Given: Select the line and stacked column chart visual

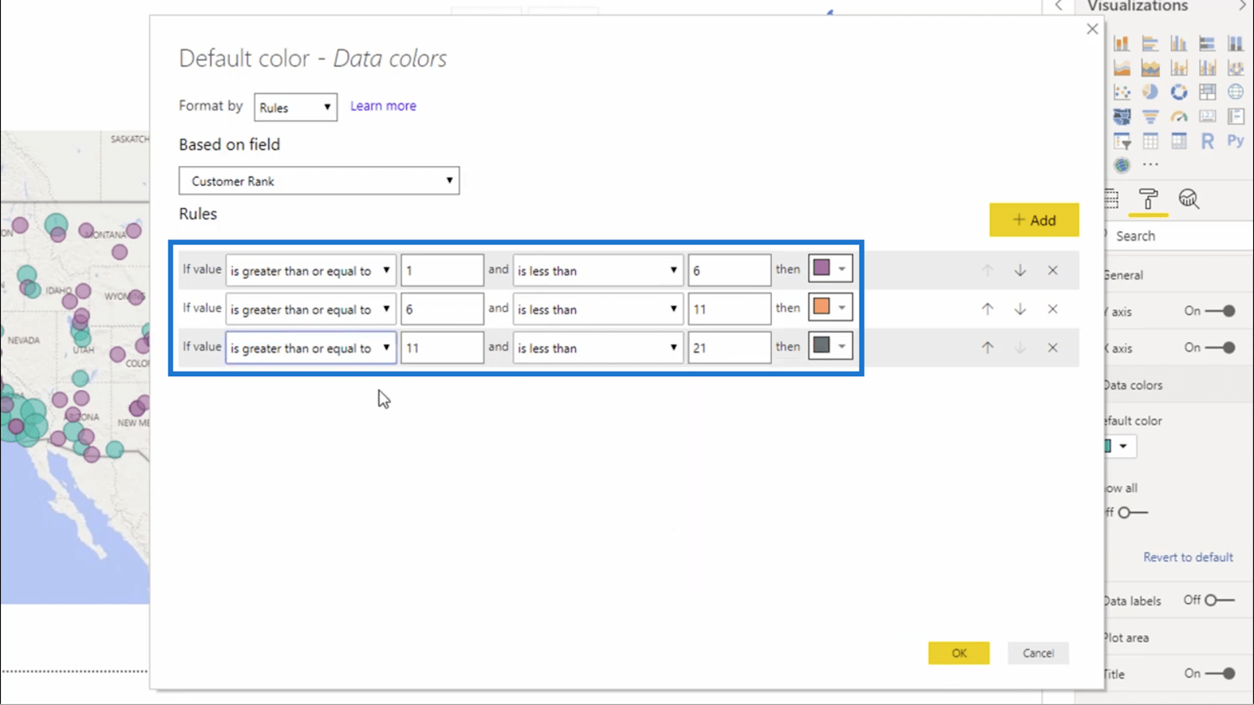Looking at the screenshot, I should click(1179, 68).
